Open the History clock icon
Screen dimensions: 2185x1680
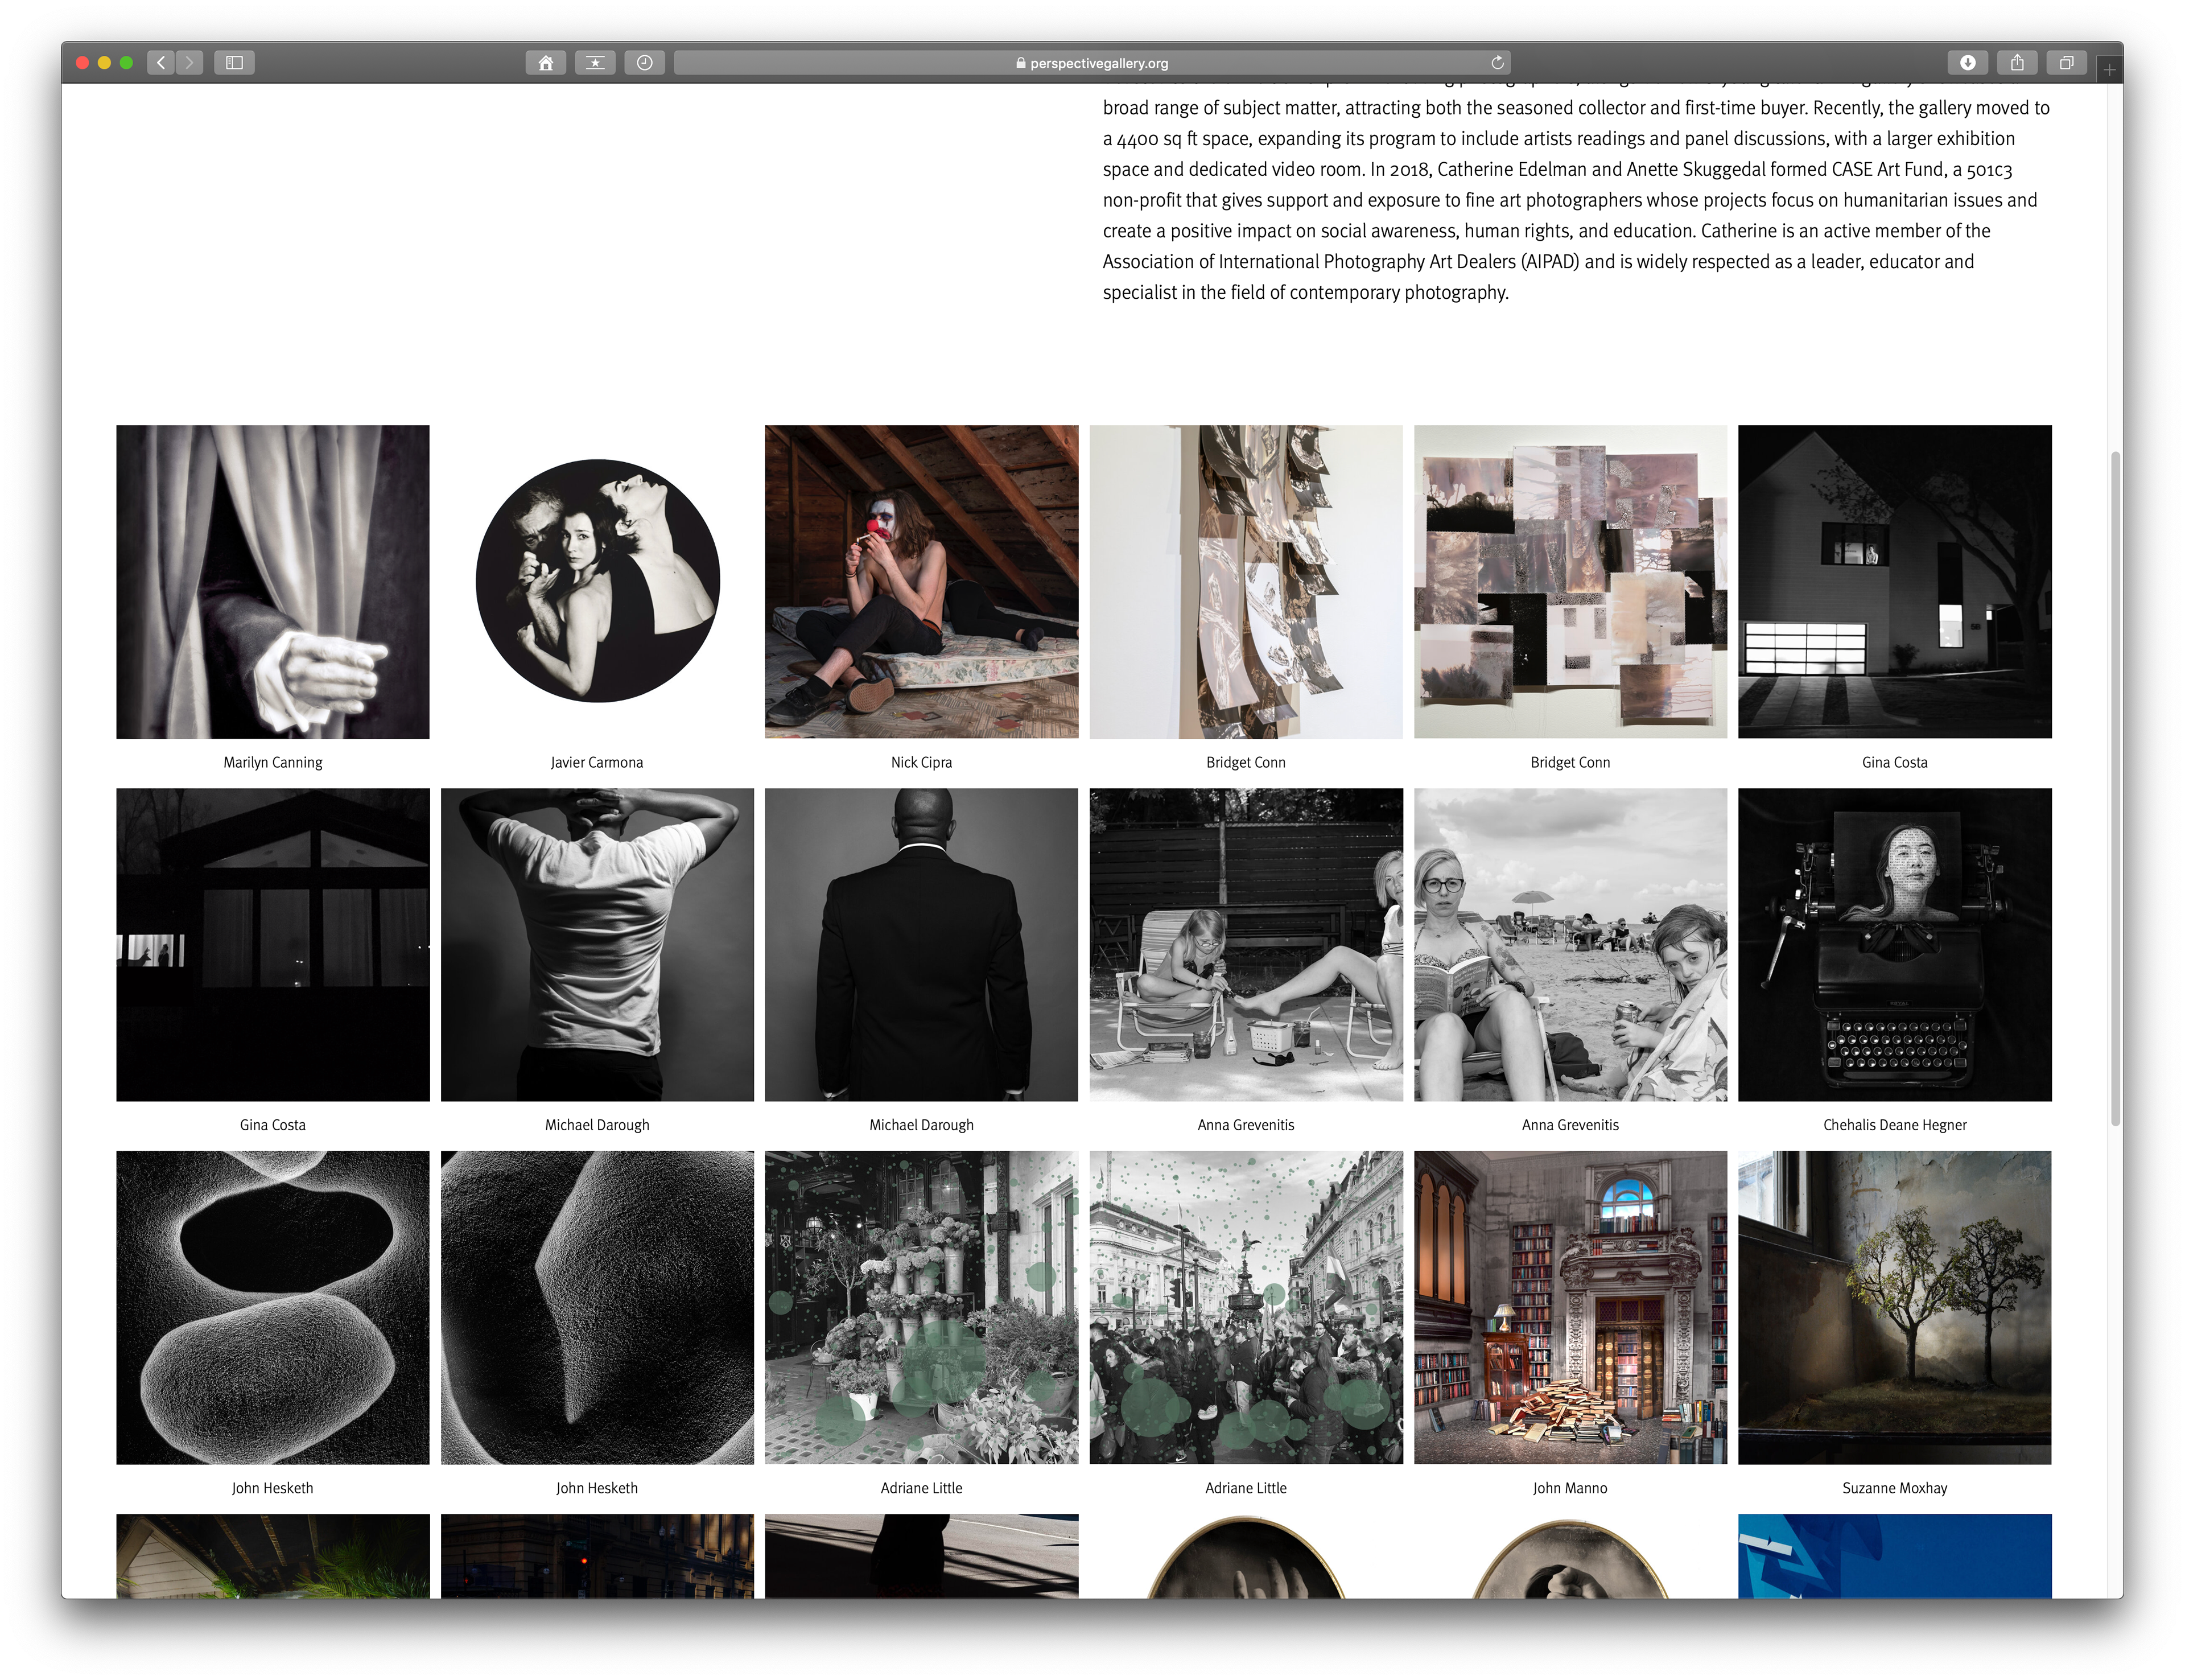(645, 63)
